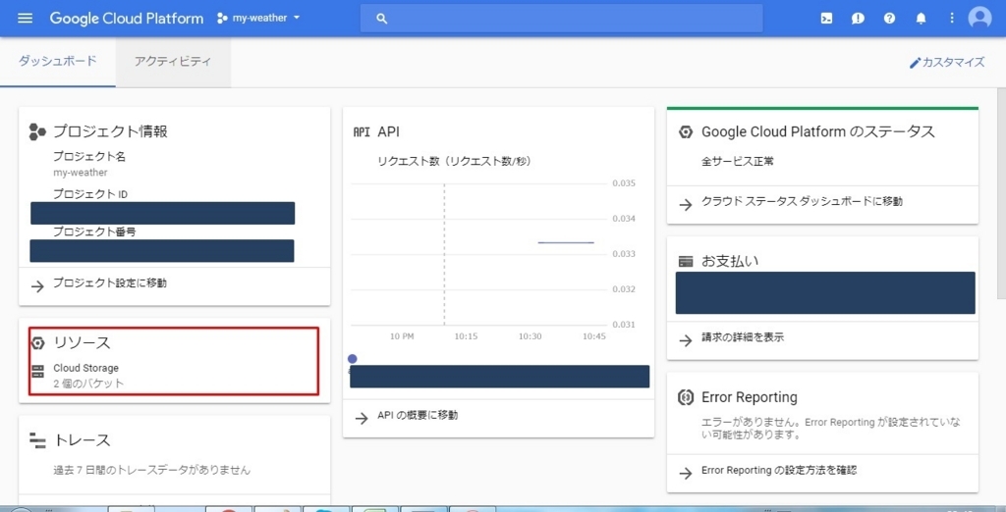
Task: Click the arrow beside 請求の詳細を表示
Action: [x=686, y=340]
